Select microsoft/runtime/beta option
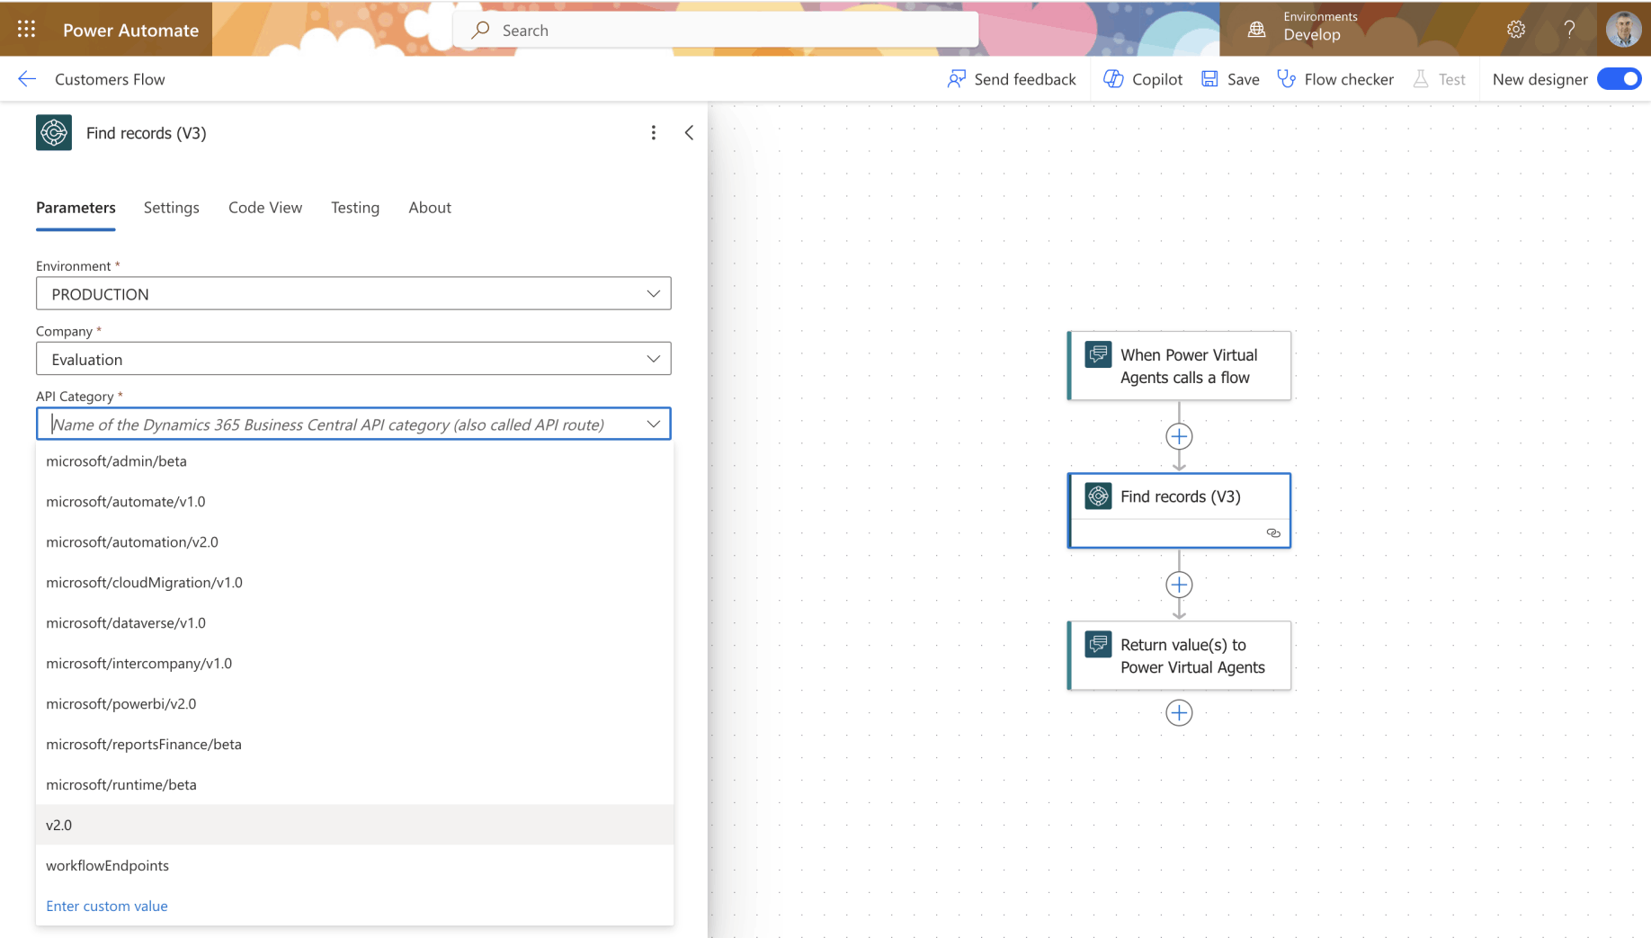This screenshot has width=1651, height=938. pos(354,785)
